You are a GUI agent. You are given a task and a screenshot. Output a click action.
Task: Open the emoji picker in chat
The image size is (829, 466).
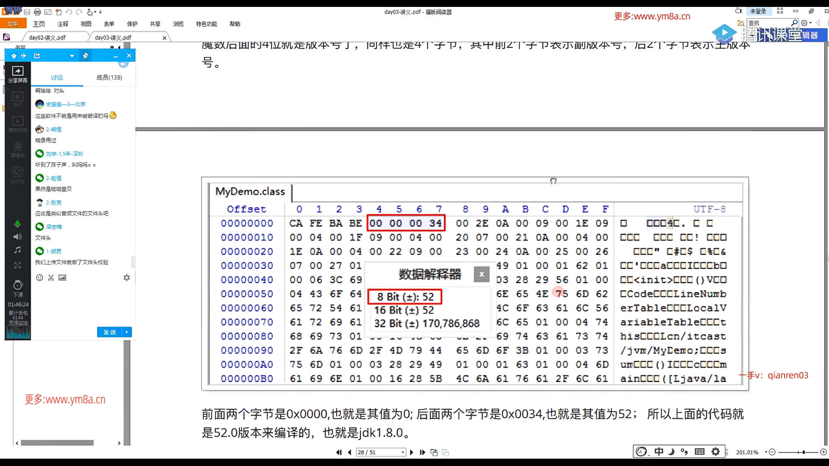tap(39, 277)
